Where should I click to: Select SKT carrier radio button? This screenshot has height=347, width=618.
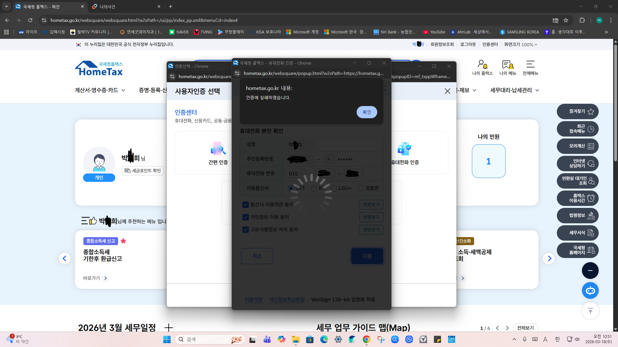point(291,188)
